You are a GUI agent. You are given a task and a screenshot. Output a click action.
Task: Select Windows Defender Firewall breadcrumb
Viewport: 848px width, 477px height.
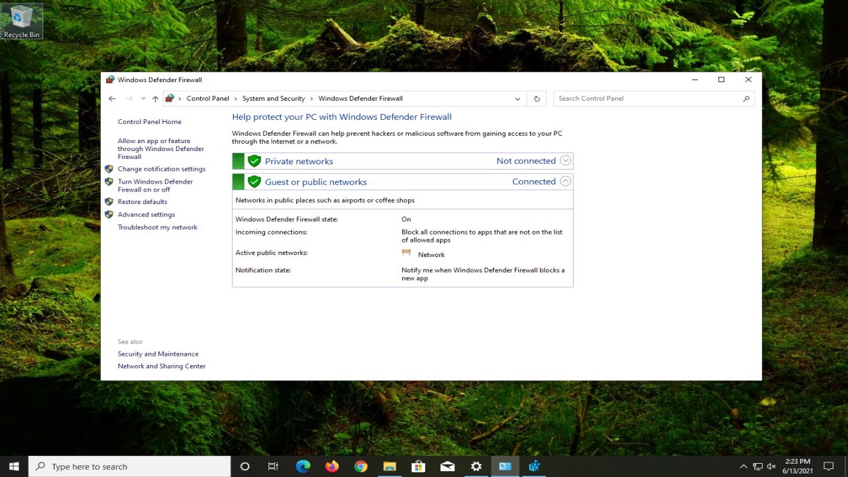click(360, 99)
